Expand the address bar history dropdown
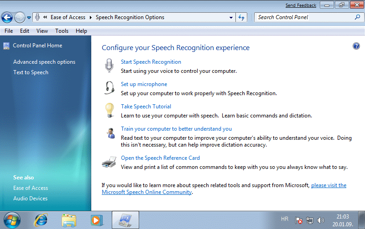The image size is (365, 229). (231, 17)
